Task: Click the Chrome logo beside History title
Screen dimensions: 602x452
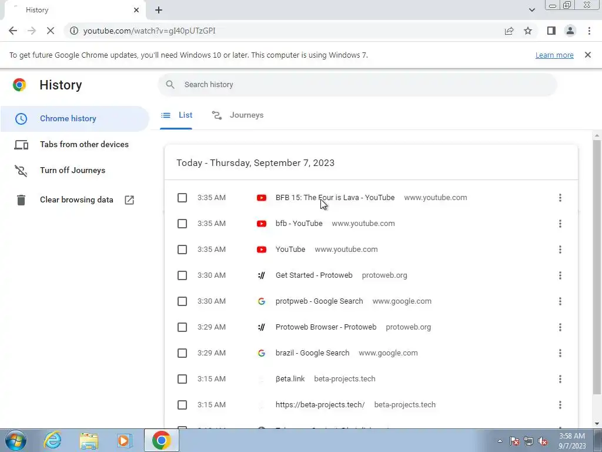Action: [19, 85]
